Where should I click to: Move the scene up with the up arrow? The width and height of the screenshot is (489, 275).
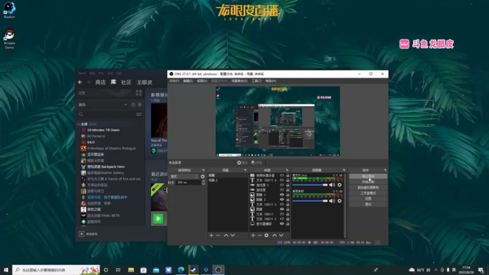[x=226, y=235]
